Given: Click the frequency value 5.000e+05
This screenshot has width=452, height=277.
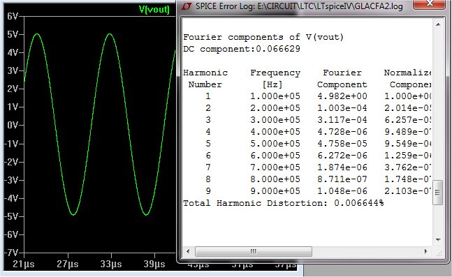Looking at the screenshot, I should point(275,144).
